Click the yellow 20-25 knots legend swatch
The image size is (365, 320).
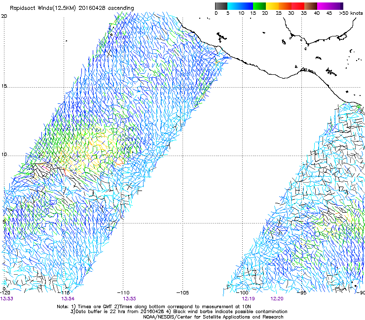point(272,6)
